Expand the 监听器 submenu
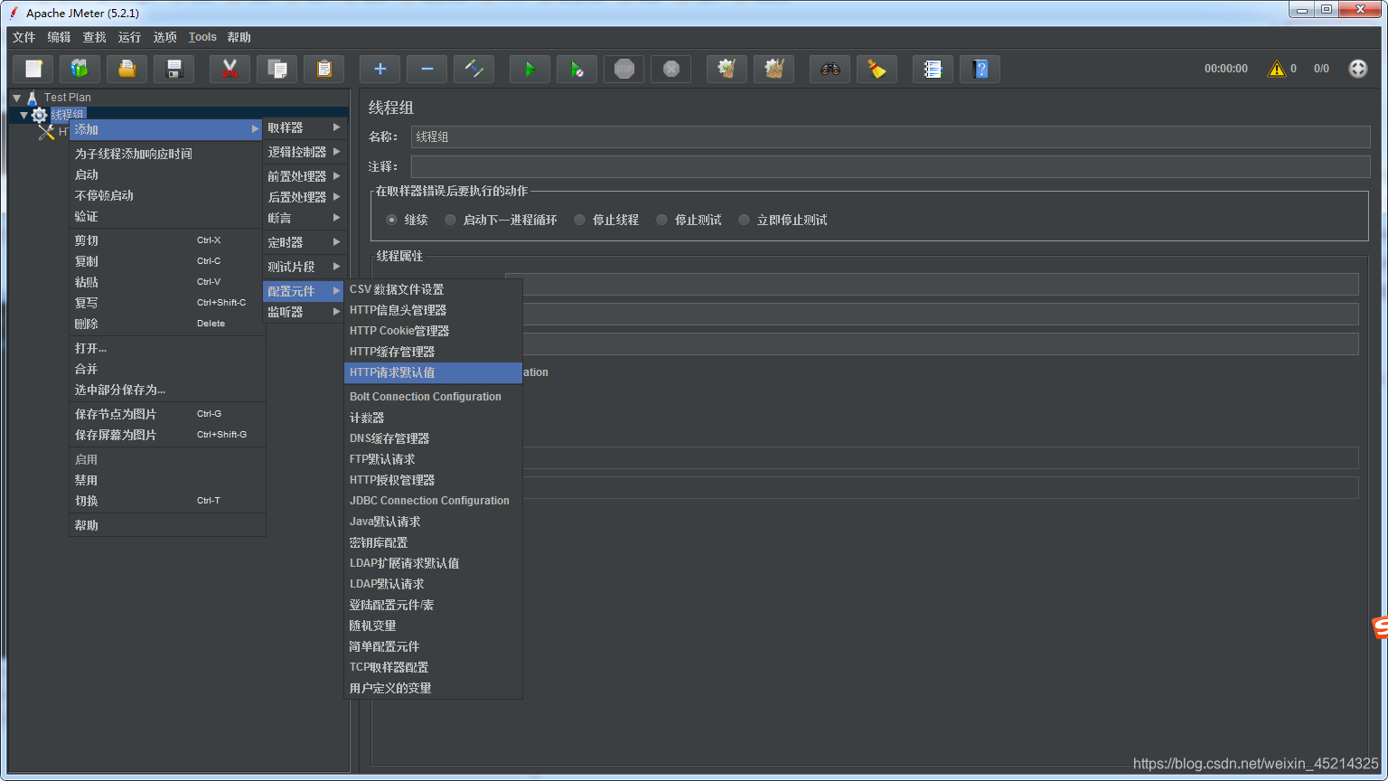Screen dimensions: 1388x781 (x=304, y=312)
